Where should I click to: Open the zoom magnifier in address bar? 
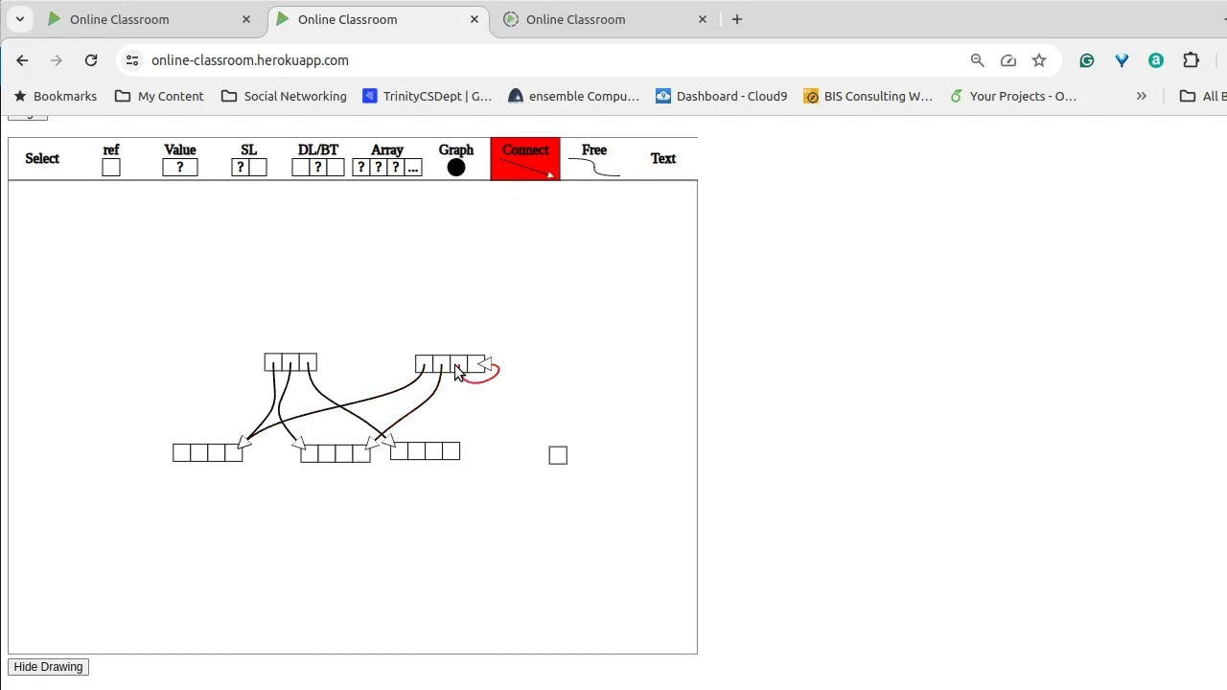point(978,60)
